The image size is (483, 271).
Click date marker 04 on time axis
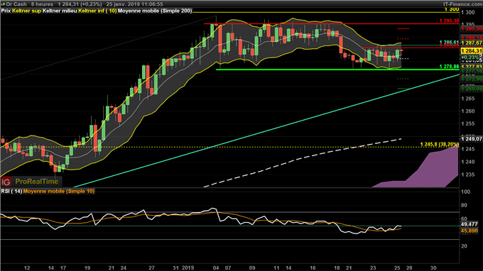click(216, 268)
